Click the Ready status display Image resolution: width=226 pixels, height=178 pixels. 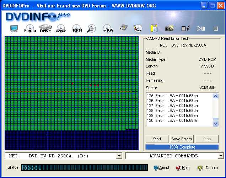pos(85,167)
